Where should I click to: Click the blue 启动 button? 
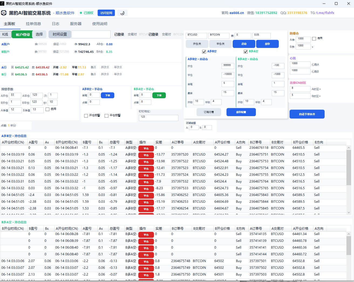244,44
